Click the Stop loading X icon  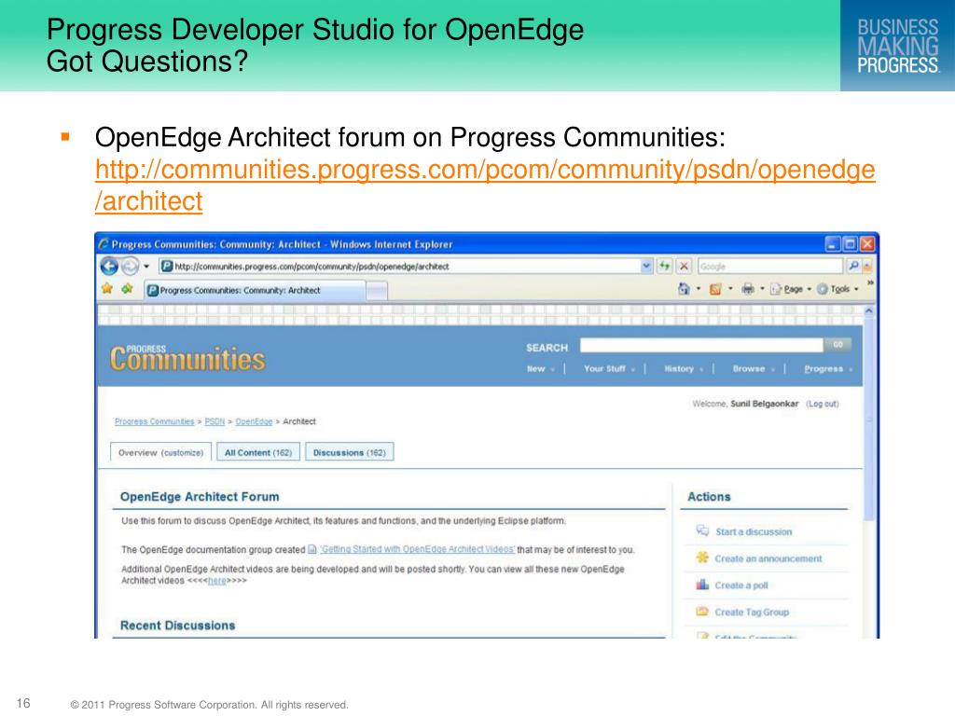pyautogui.click(x=684, y=266)
